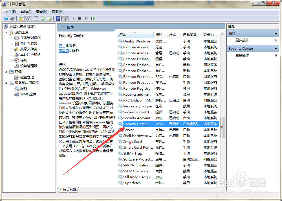Click the Refresh toolbar icon
The height and width of the screenshot is (201, 282).
(43, 19)
